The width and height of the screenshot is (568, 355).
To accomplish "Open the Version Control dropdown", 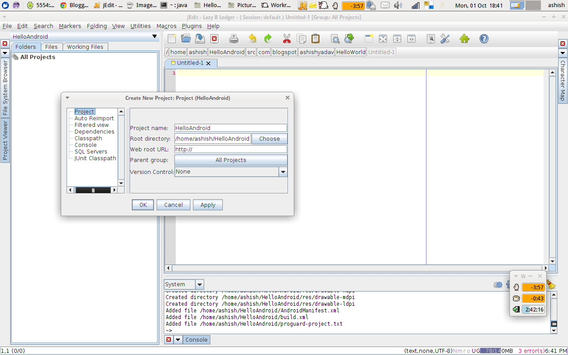I will (283, 172).
